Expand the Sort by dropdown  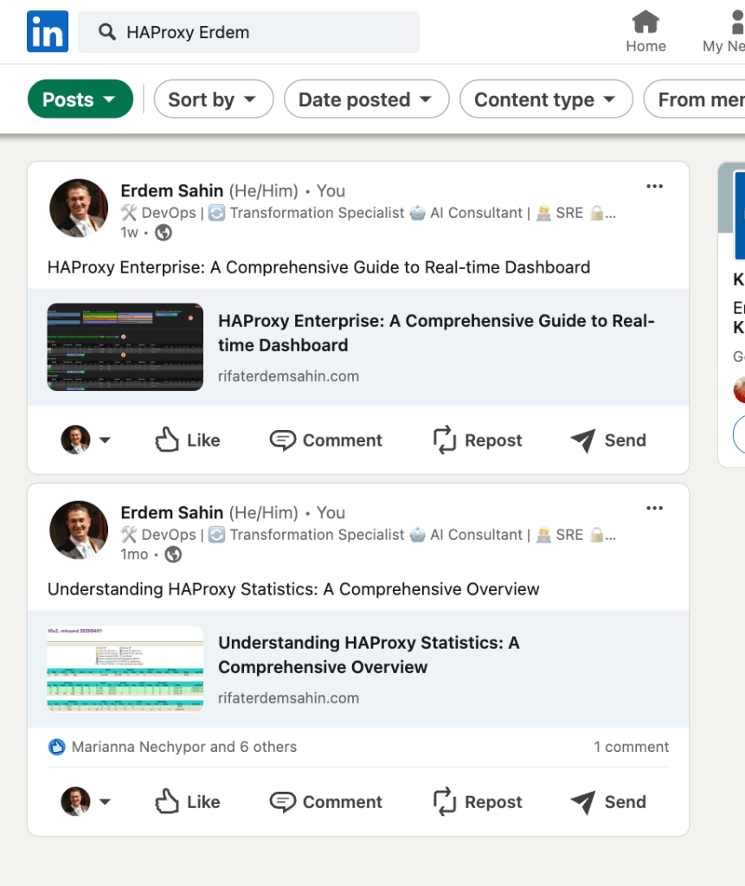click(x=214, y=99)
